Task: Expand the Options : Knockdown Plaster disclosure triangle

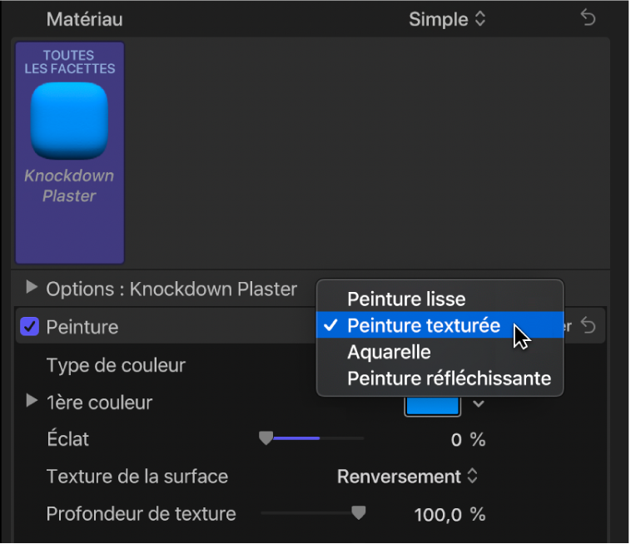Action: pos(32,288)
